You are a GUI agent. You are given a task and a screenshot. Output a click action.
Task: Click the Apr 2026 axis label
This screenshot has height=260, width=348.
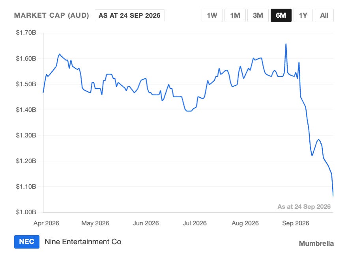point(46,223)
